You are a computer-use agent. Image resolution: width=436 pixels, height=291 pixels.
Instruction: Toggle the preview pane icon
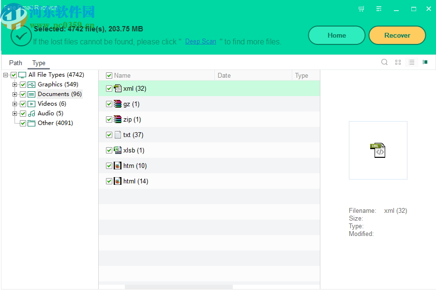[x=425, y=62]
